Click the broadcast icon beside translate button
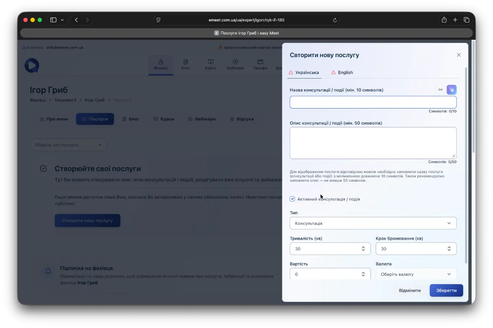 (x=440, y=90)
